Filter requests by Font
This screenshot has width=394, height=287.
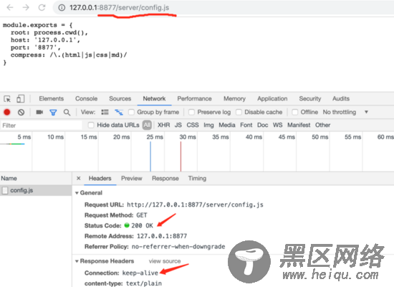(x=246, y=125)
